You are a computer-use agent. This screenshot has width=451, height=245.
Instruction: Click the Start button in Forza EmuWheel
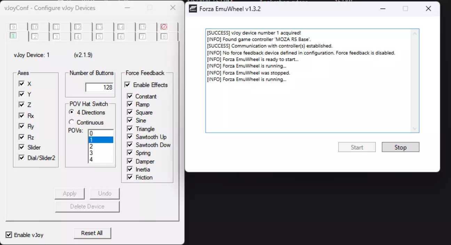[x=357, y=147]
